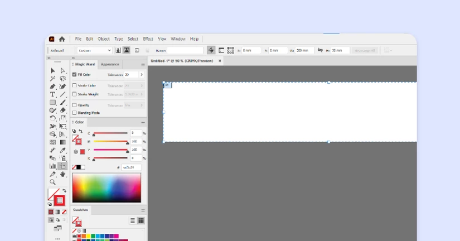The height and width of the screenshot is (241, 460).
Task: Switch Swatches panel to list view
Action: coord(133,220)
